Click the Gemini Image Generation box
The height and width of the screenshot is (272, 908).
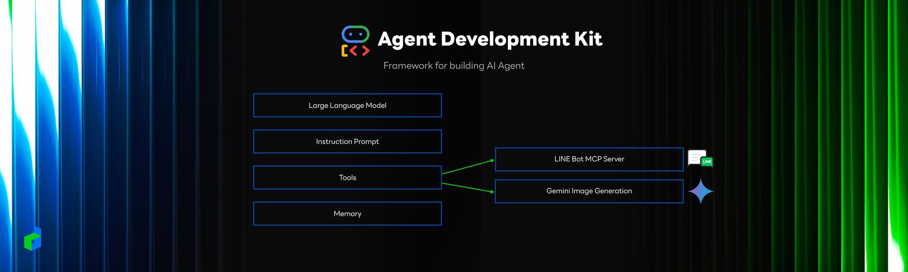(589, 191)
